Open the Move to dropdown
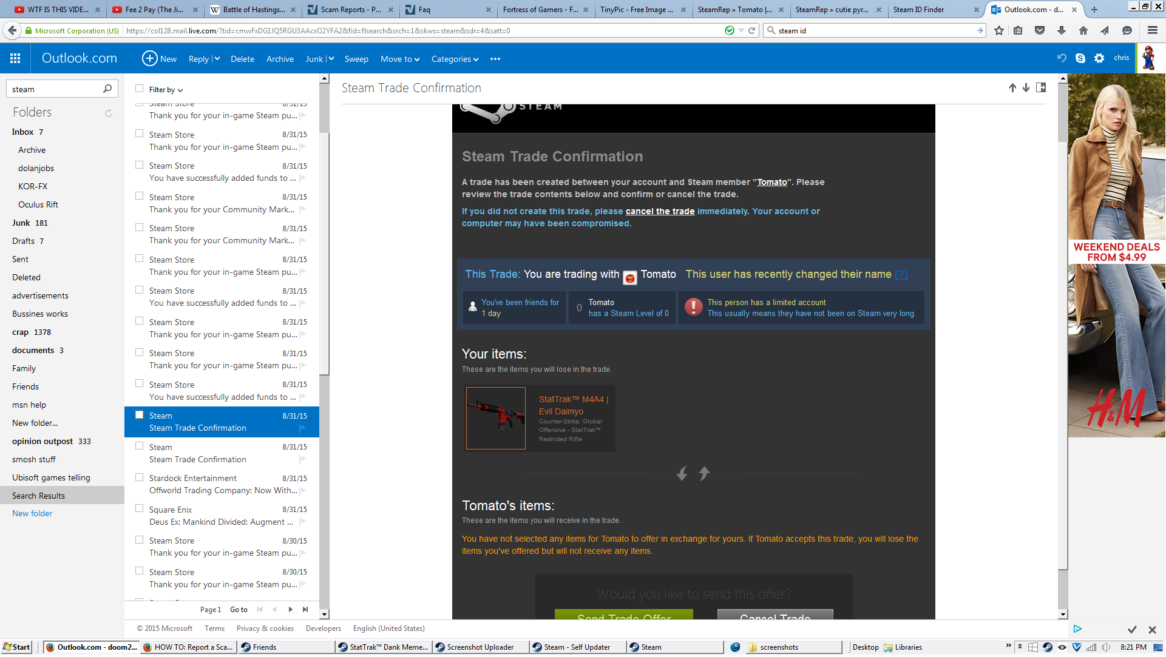Image resolution: width=1166 pixels, height=657 pixels. tap(399, 59)
